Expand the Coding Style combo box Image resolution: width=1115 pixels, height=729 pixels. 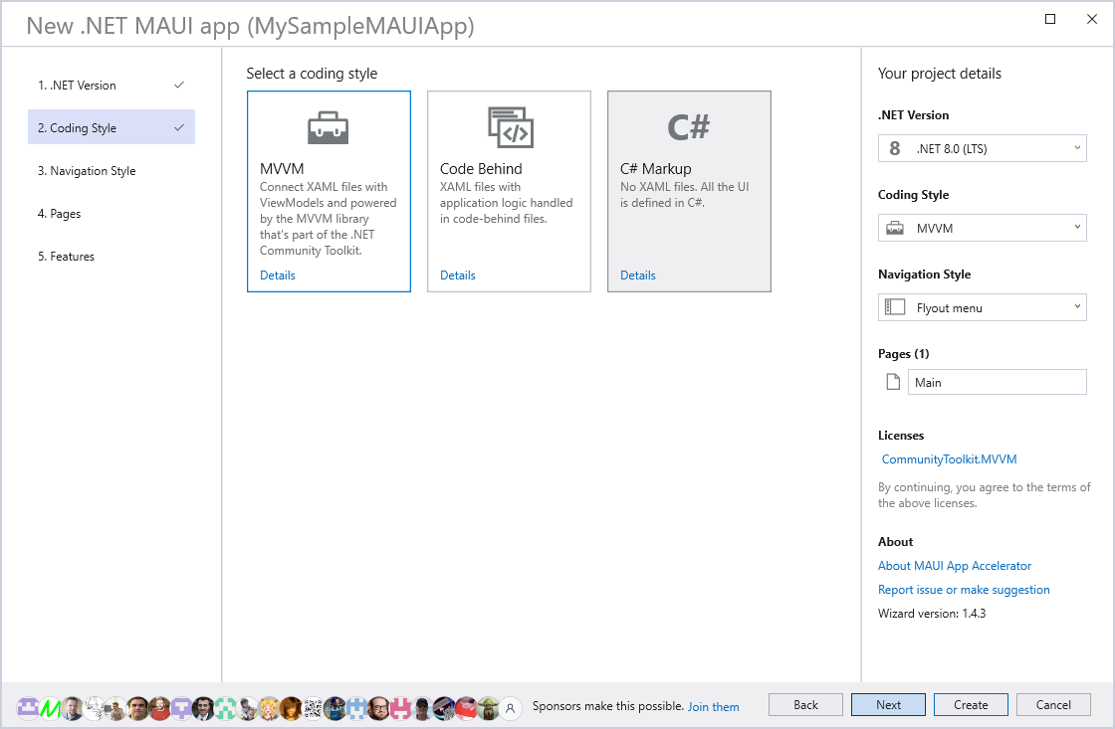(982, 229)
